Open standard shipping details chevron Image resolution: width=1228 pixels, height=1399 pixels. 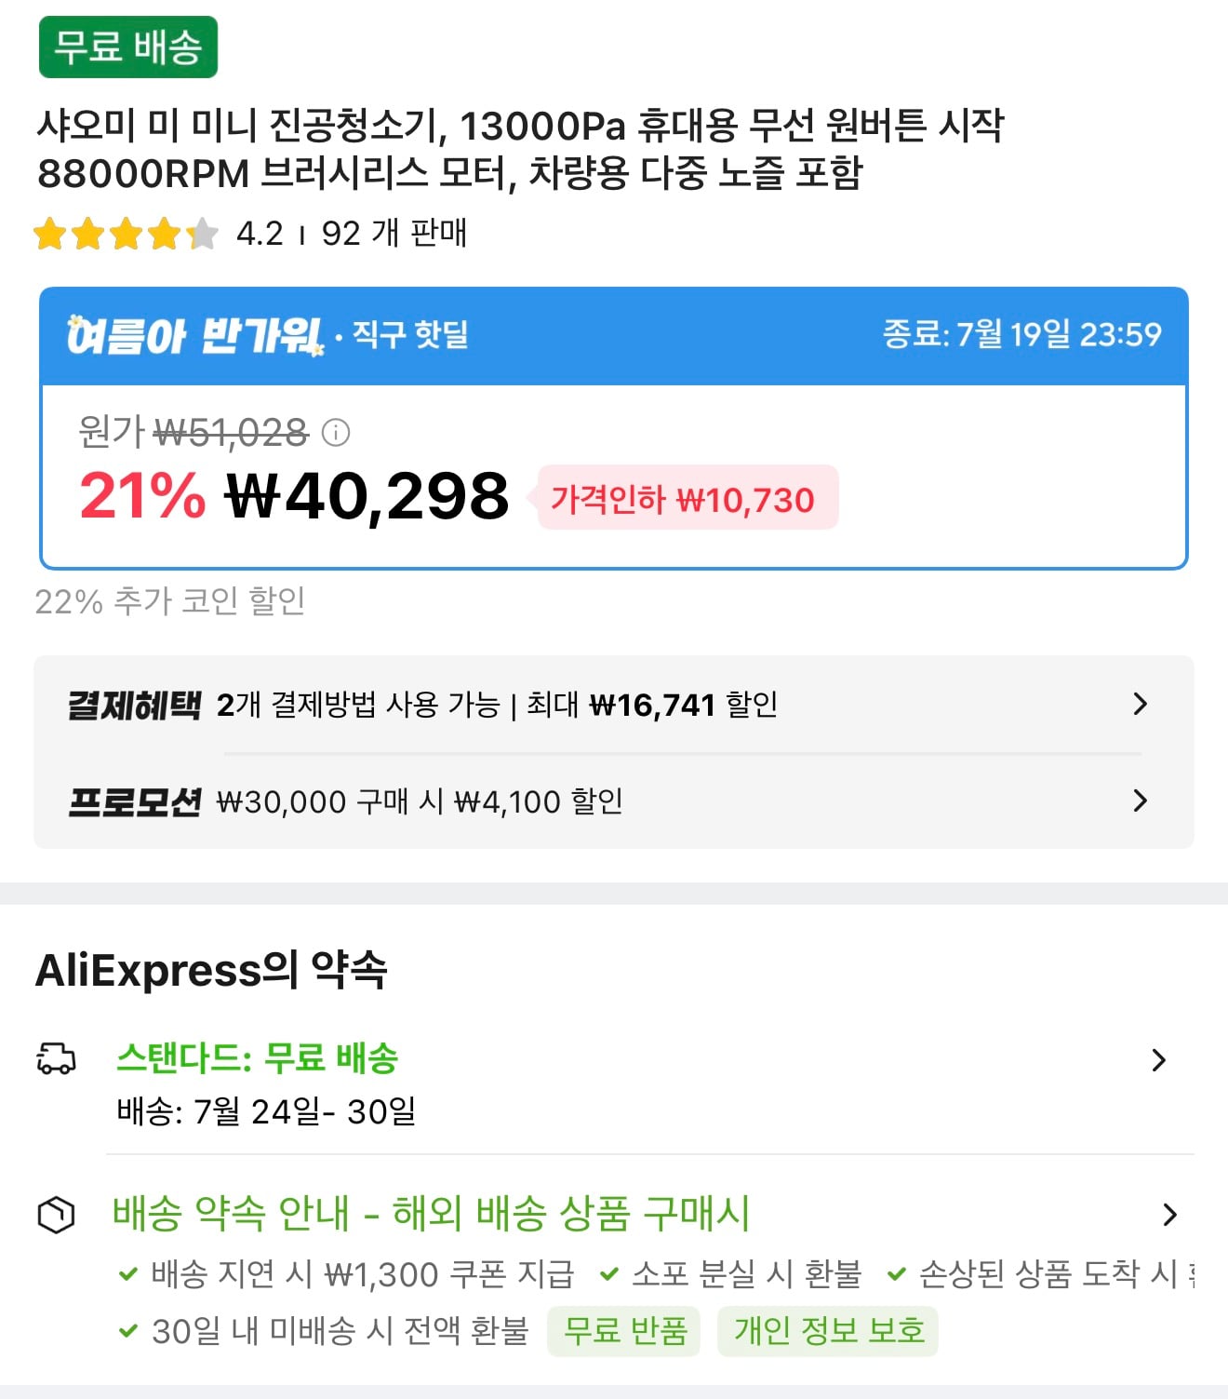tap(1158, 1060)
